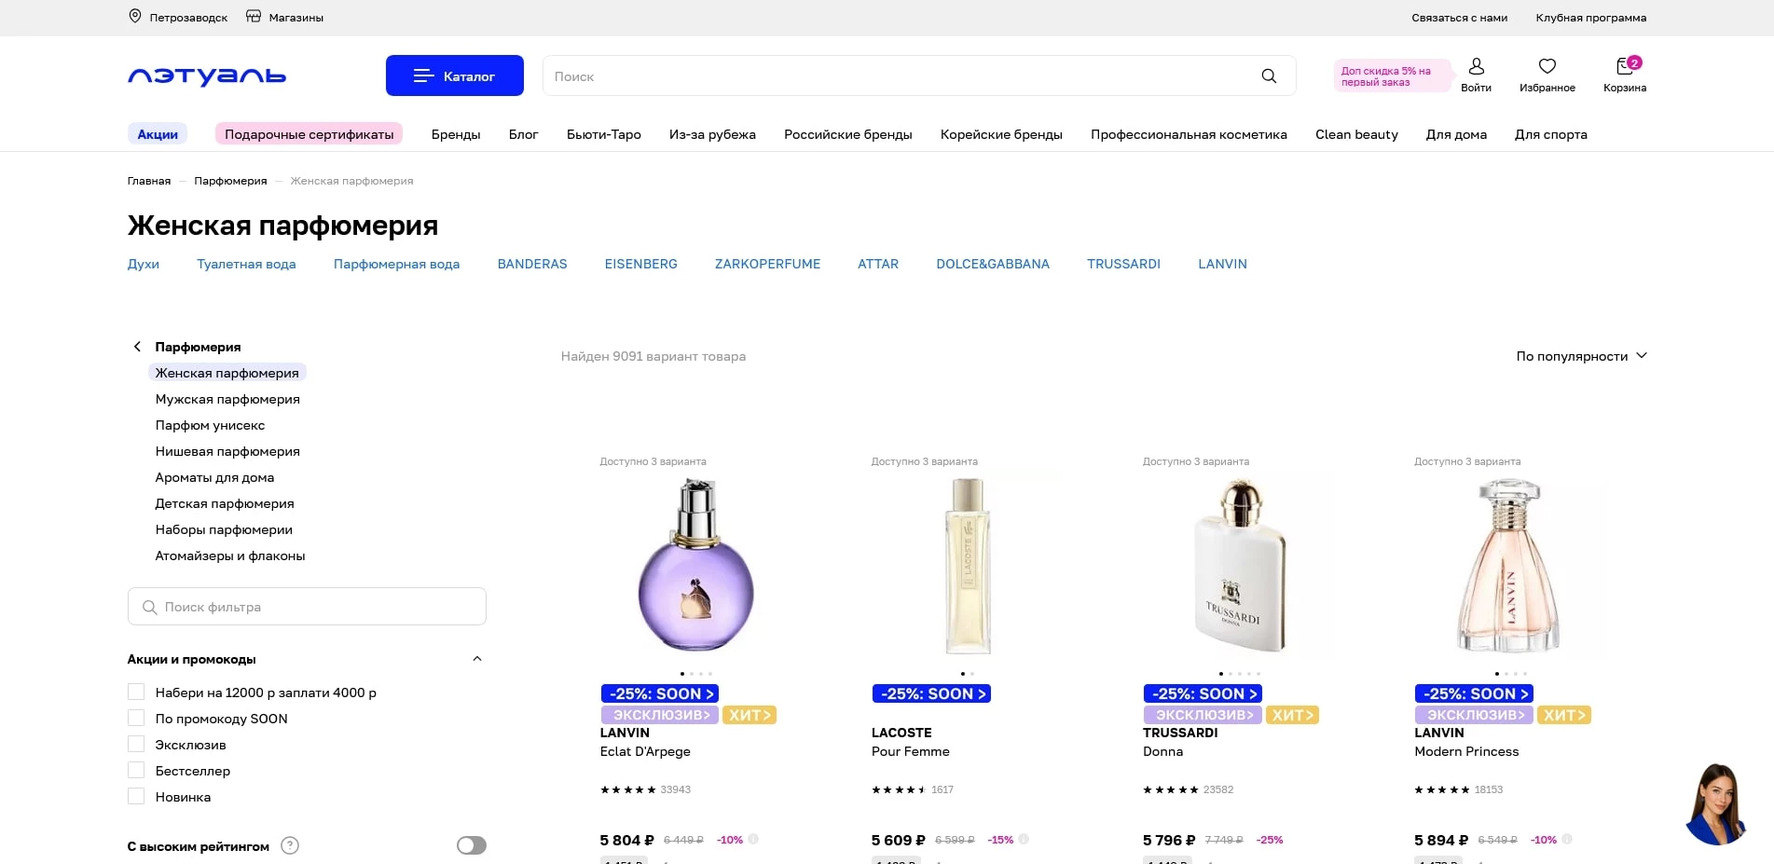
Task: Enable the По промокоду SOON checkbox
Action: (136, 719)
